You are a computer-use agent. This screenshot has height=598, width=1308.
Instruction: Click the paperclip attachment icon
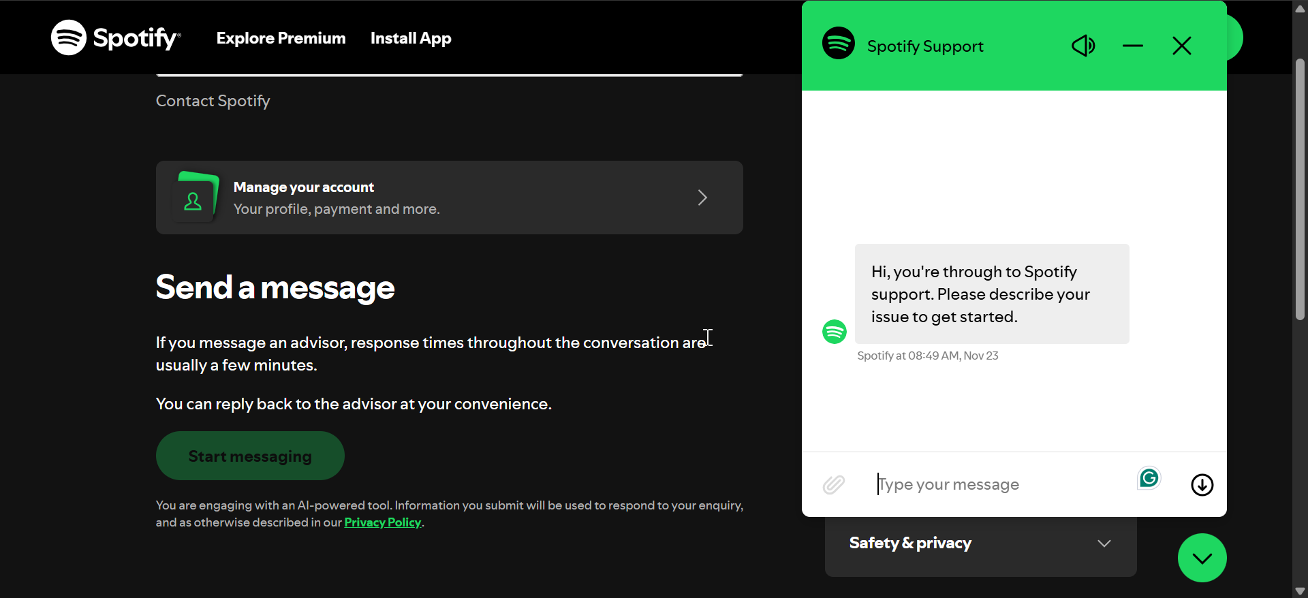(833, 484)
